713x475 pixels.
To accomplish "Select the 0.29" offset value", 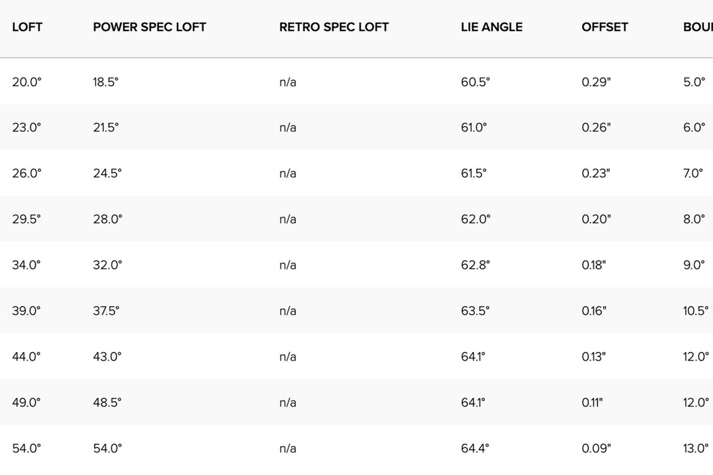I will (596, 82).
